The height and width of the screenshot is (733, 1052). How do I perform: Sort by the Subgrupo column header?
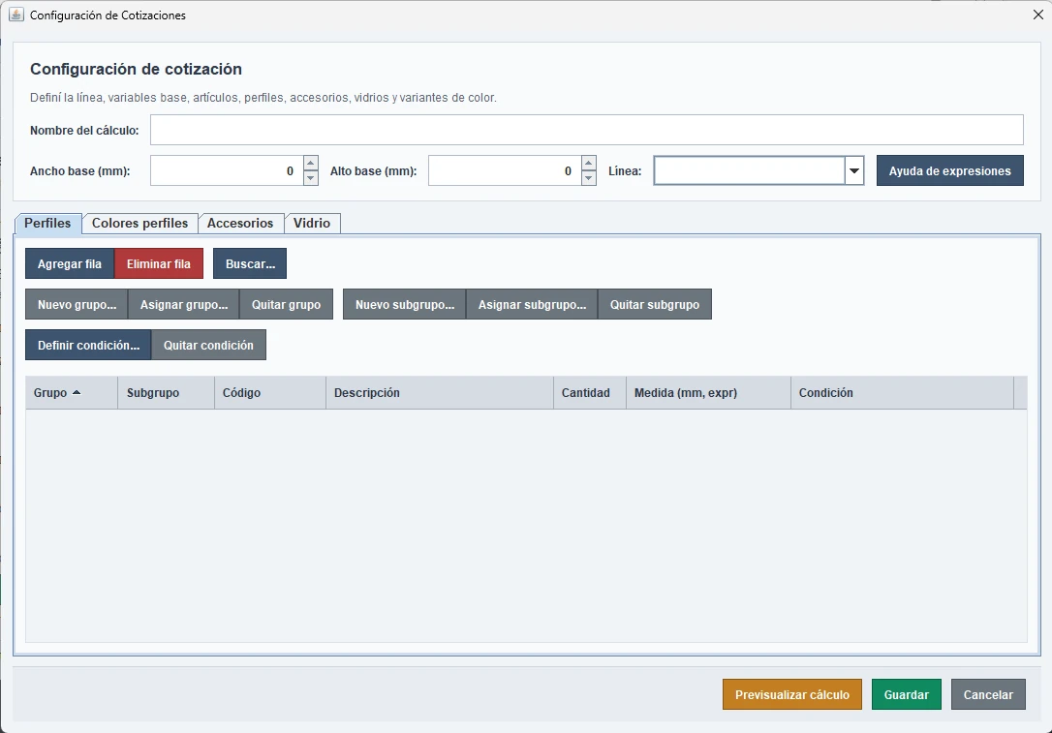[x=167, y=393]
